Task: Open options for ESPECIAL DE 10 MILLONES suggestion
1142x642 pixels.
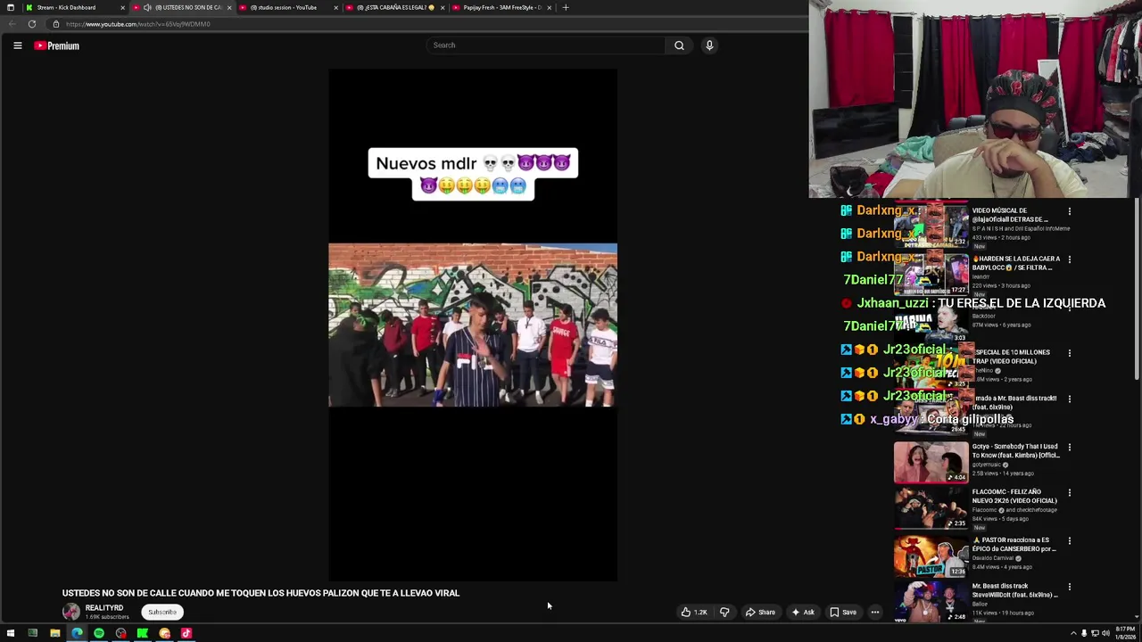Action: 1070,353
